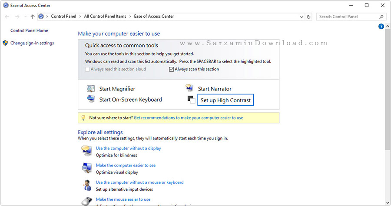Click Set up High Contrast

click(225, 100)
